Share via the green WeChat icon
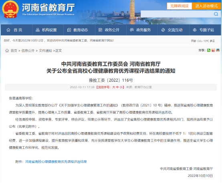 click(209, 50)
